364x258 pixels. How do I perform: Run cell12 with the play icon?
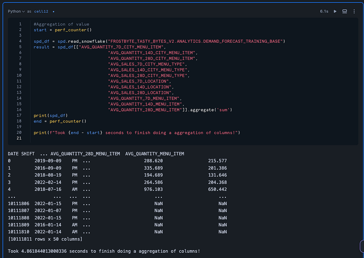[x=335, y=11]
